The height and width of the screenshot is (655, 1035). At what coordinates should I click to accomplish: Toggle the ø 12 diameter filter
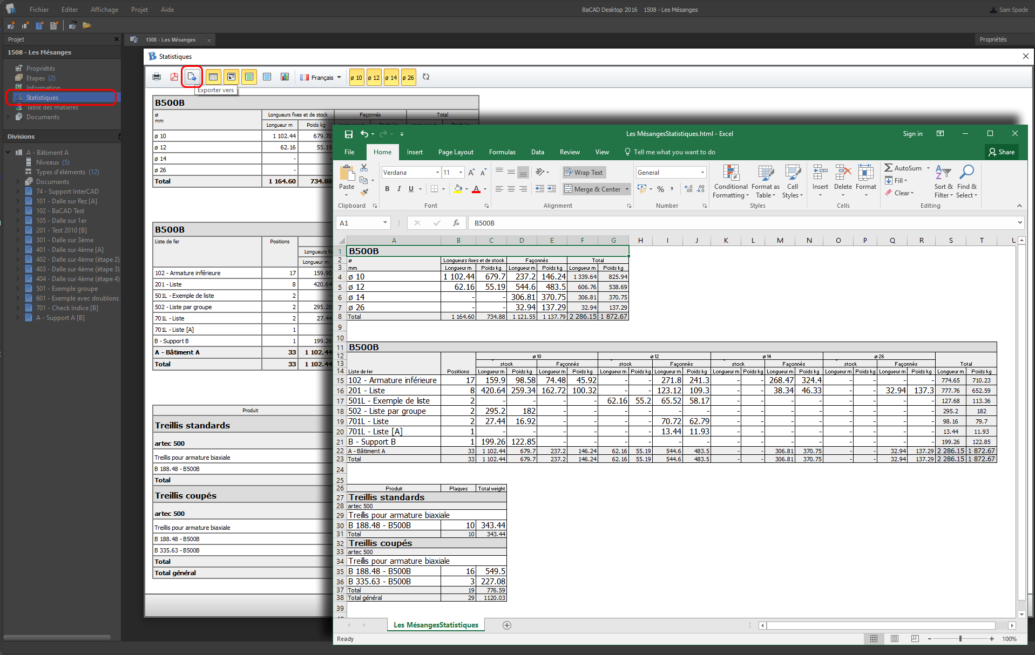[374, 78]
